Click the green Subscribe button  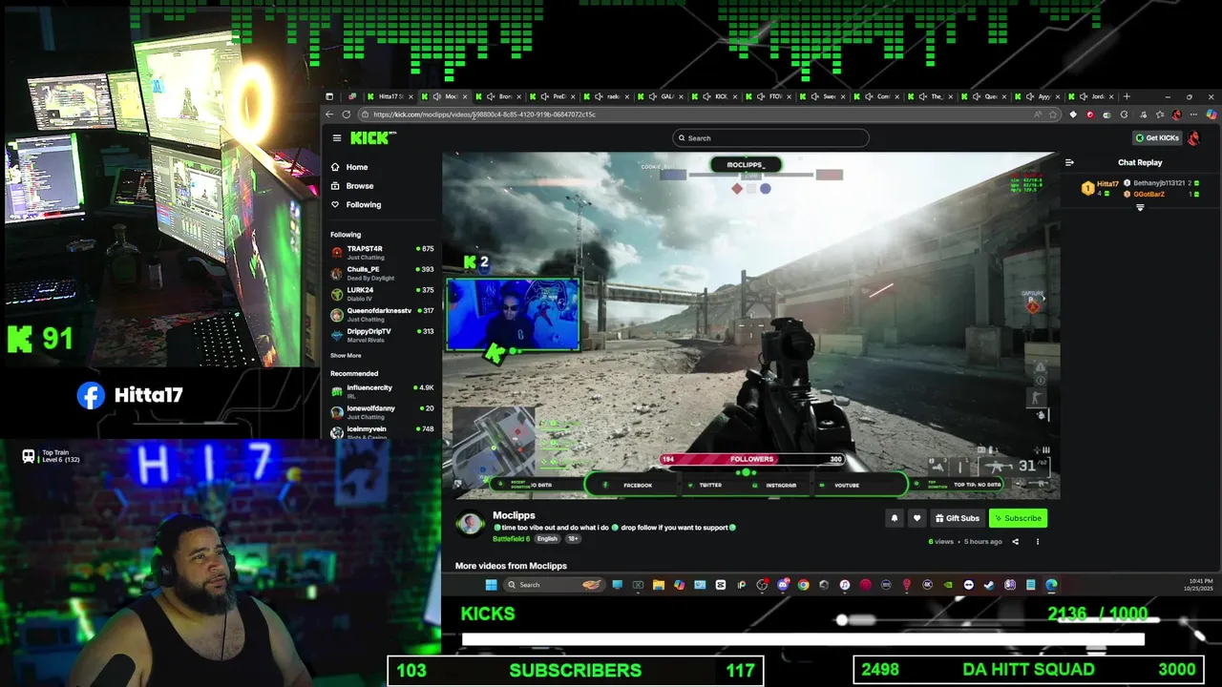pos(1018,518)
